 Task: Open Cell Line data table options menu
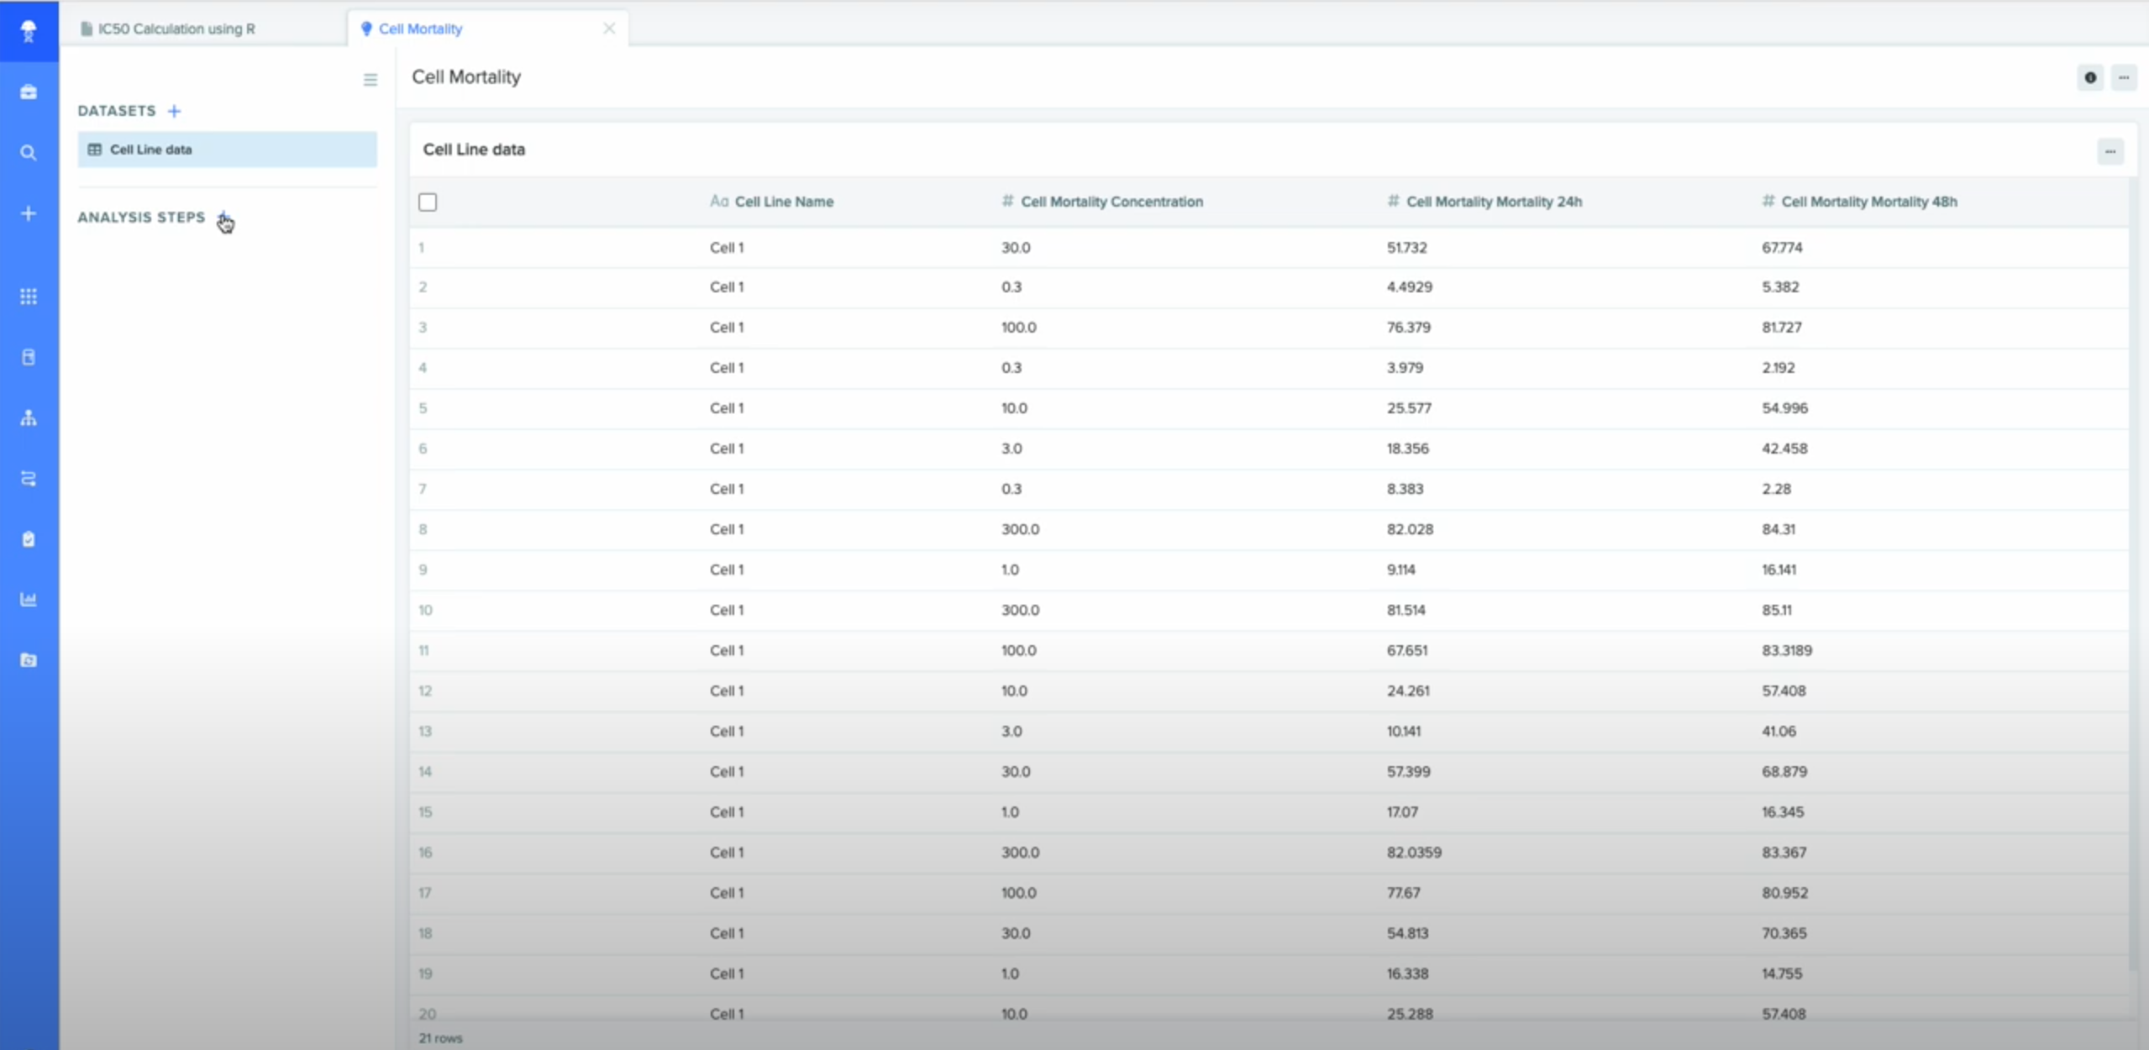[2110, 152]
